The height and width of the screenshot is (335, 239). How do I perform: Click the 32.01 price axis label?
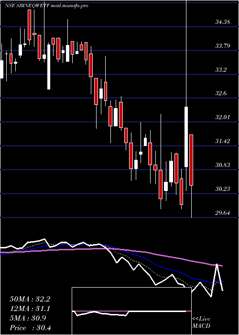coord(222,117)
